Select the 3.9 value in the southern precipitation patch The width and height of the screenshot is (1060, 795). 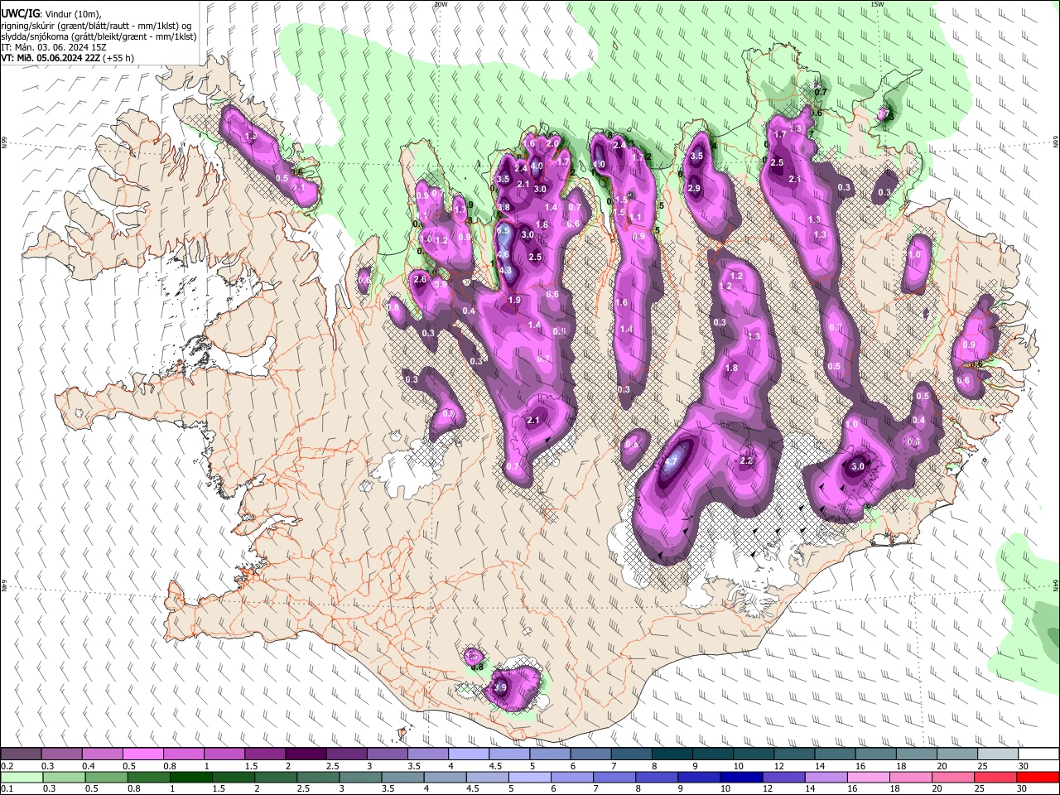coord(499,687)
